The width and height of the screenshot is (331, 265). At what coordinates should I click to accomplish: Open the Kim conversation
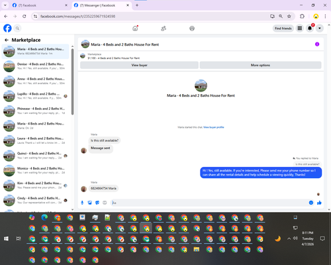tap(35, 185)
